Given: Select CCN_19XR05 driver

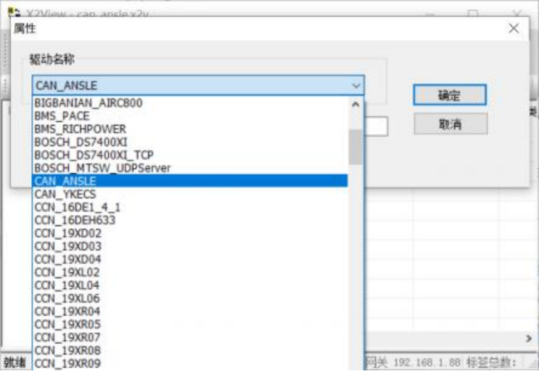Looking at the screenshot, I should point(190,325).
